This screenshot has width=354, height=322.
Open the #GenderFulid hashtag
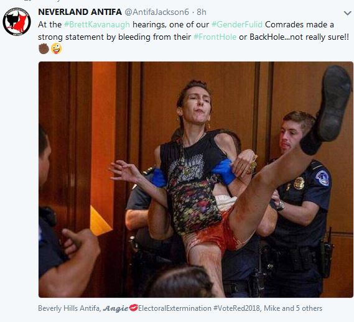(x=237, y=24)
